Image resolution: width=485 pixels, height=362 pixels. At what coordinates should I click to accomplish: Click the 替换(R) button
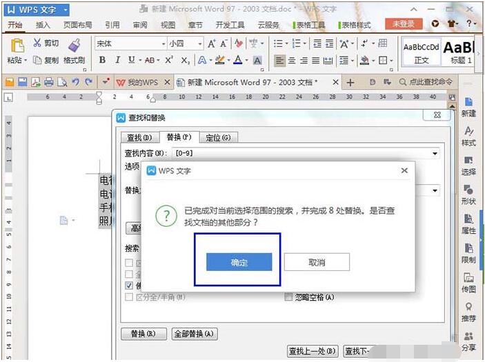tap(143, 334)
